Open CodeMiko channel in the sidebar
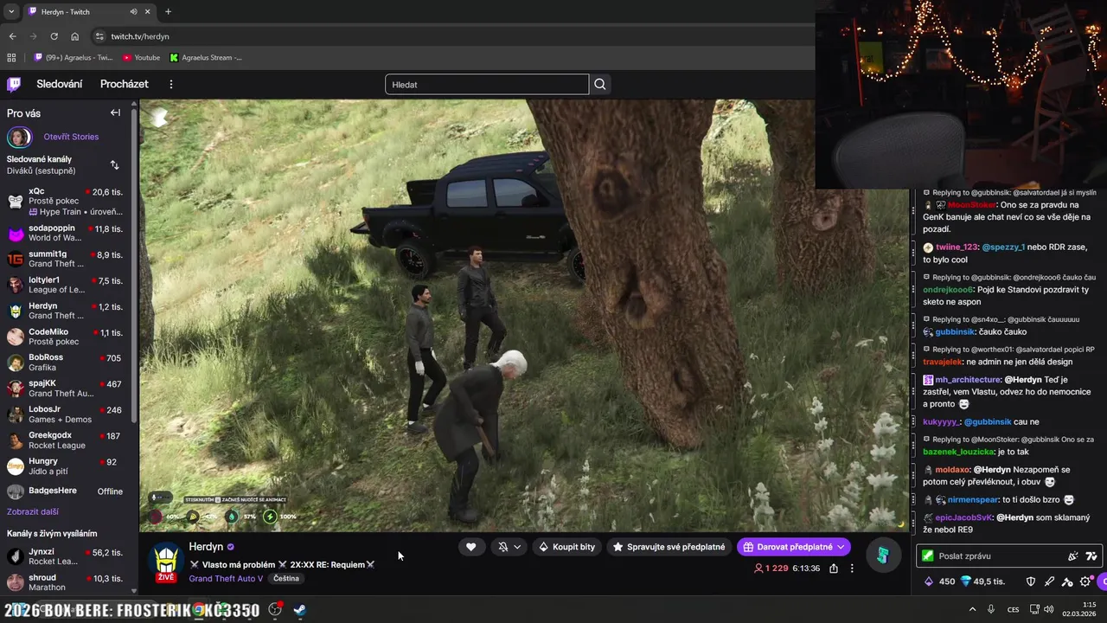Image resolution: width=1107 pixels, height=623 pixels. pos(65,337)
